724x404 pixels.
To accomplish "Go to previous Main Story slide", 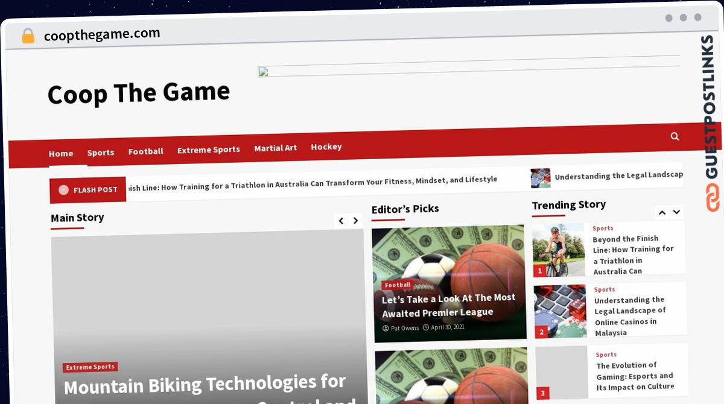I will (x=341, y=221).
